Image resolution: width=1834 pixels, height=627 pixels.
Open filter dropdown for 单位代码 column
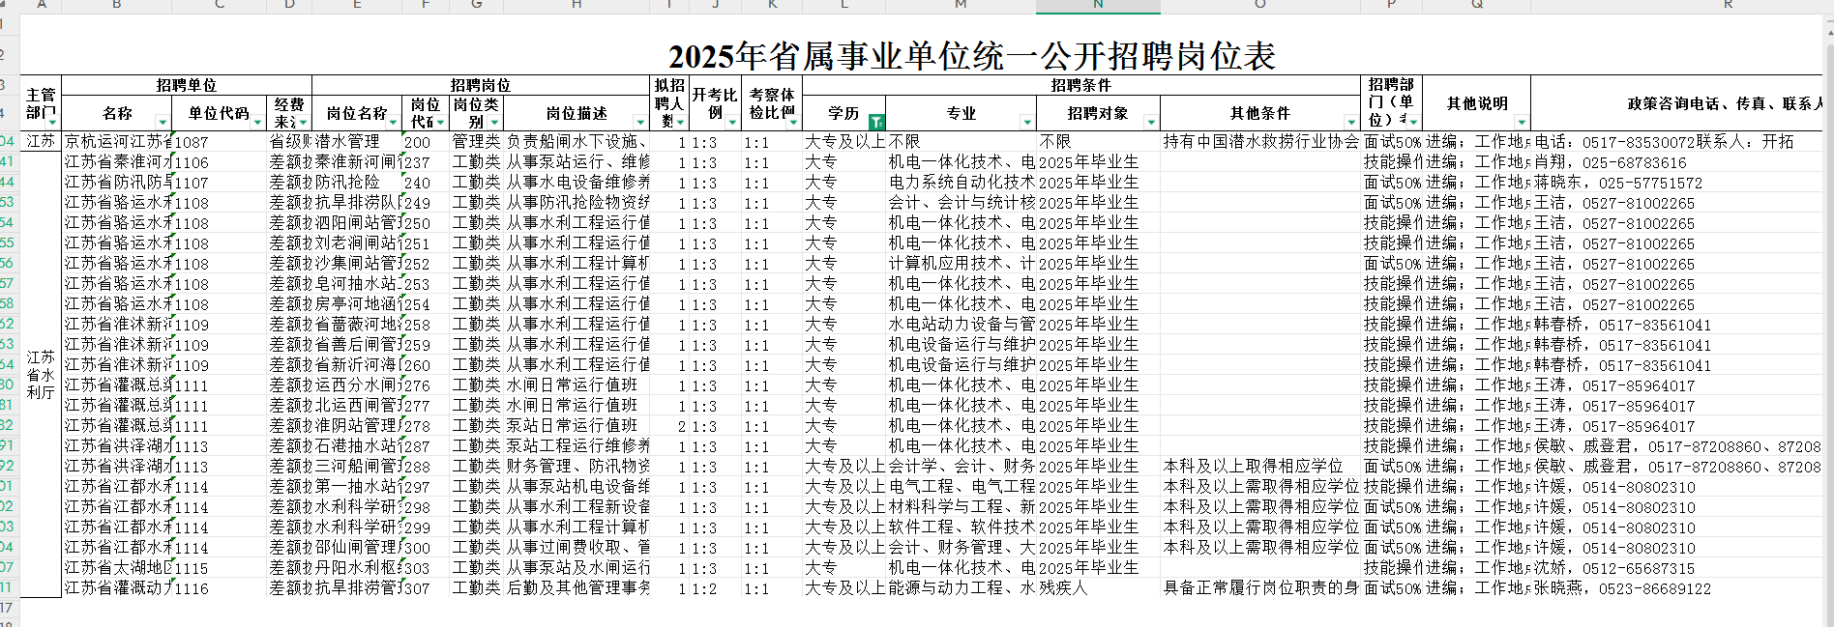[x=257, y=122]
